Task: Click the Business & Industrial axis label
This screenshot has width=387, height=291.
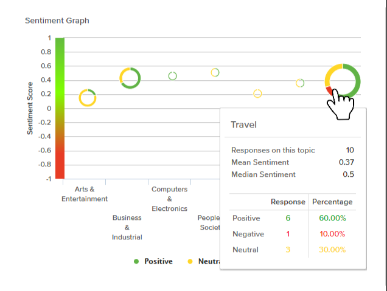Action: pyautogui.click(x=127, y=227)
